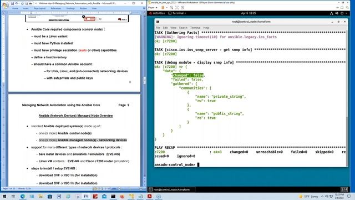Open Word Help question mark icon

point(144,8)
